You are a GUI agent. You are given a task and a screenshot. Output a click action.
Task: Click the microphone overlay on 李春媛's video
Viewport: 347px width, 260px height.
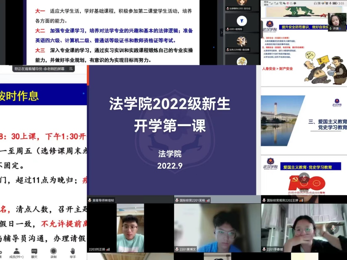point(333,228)
